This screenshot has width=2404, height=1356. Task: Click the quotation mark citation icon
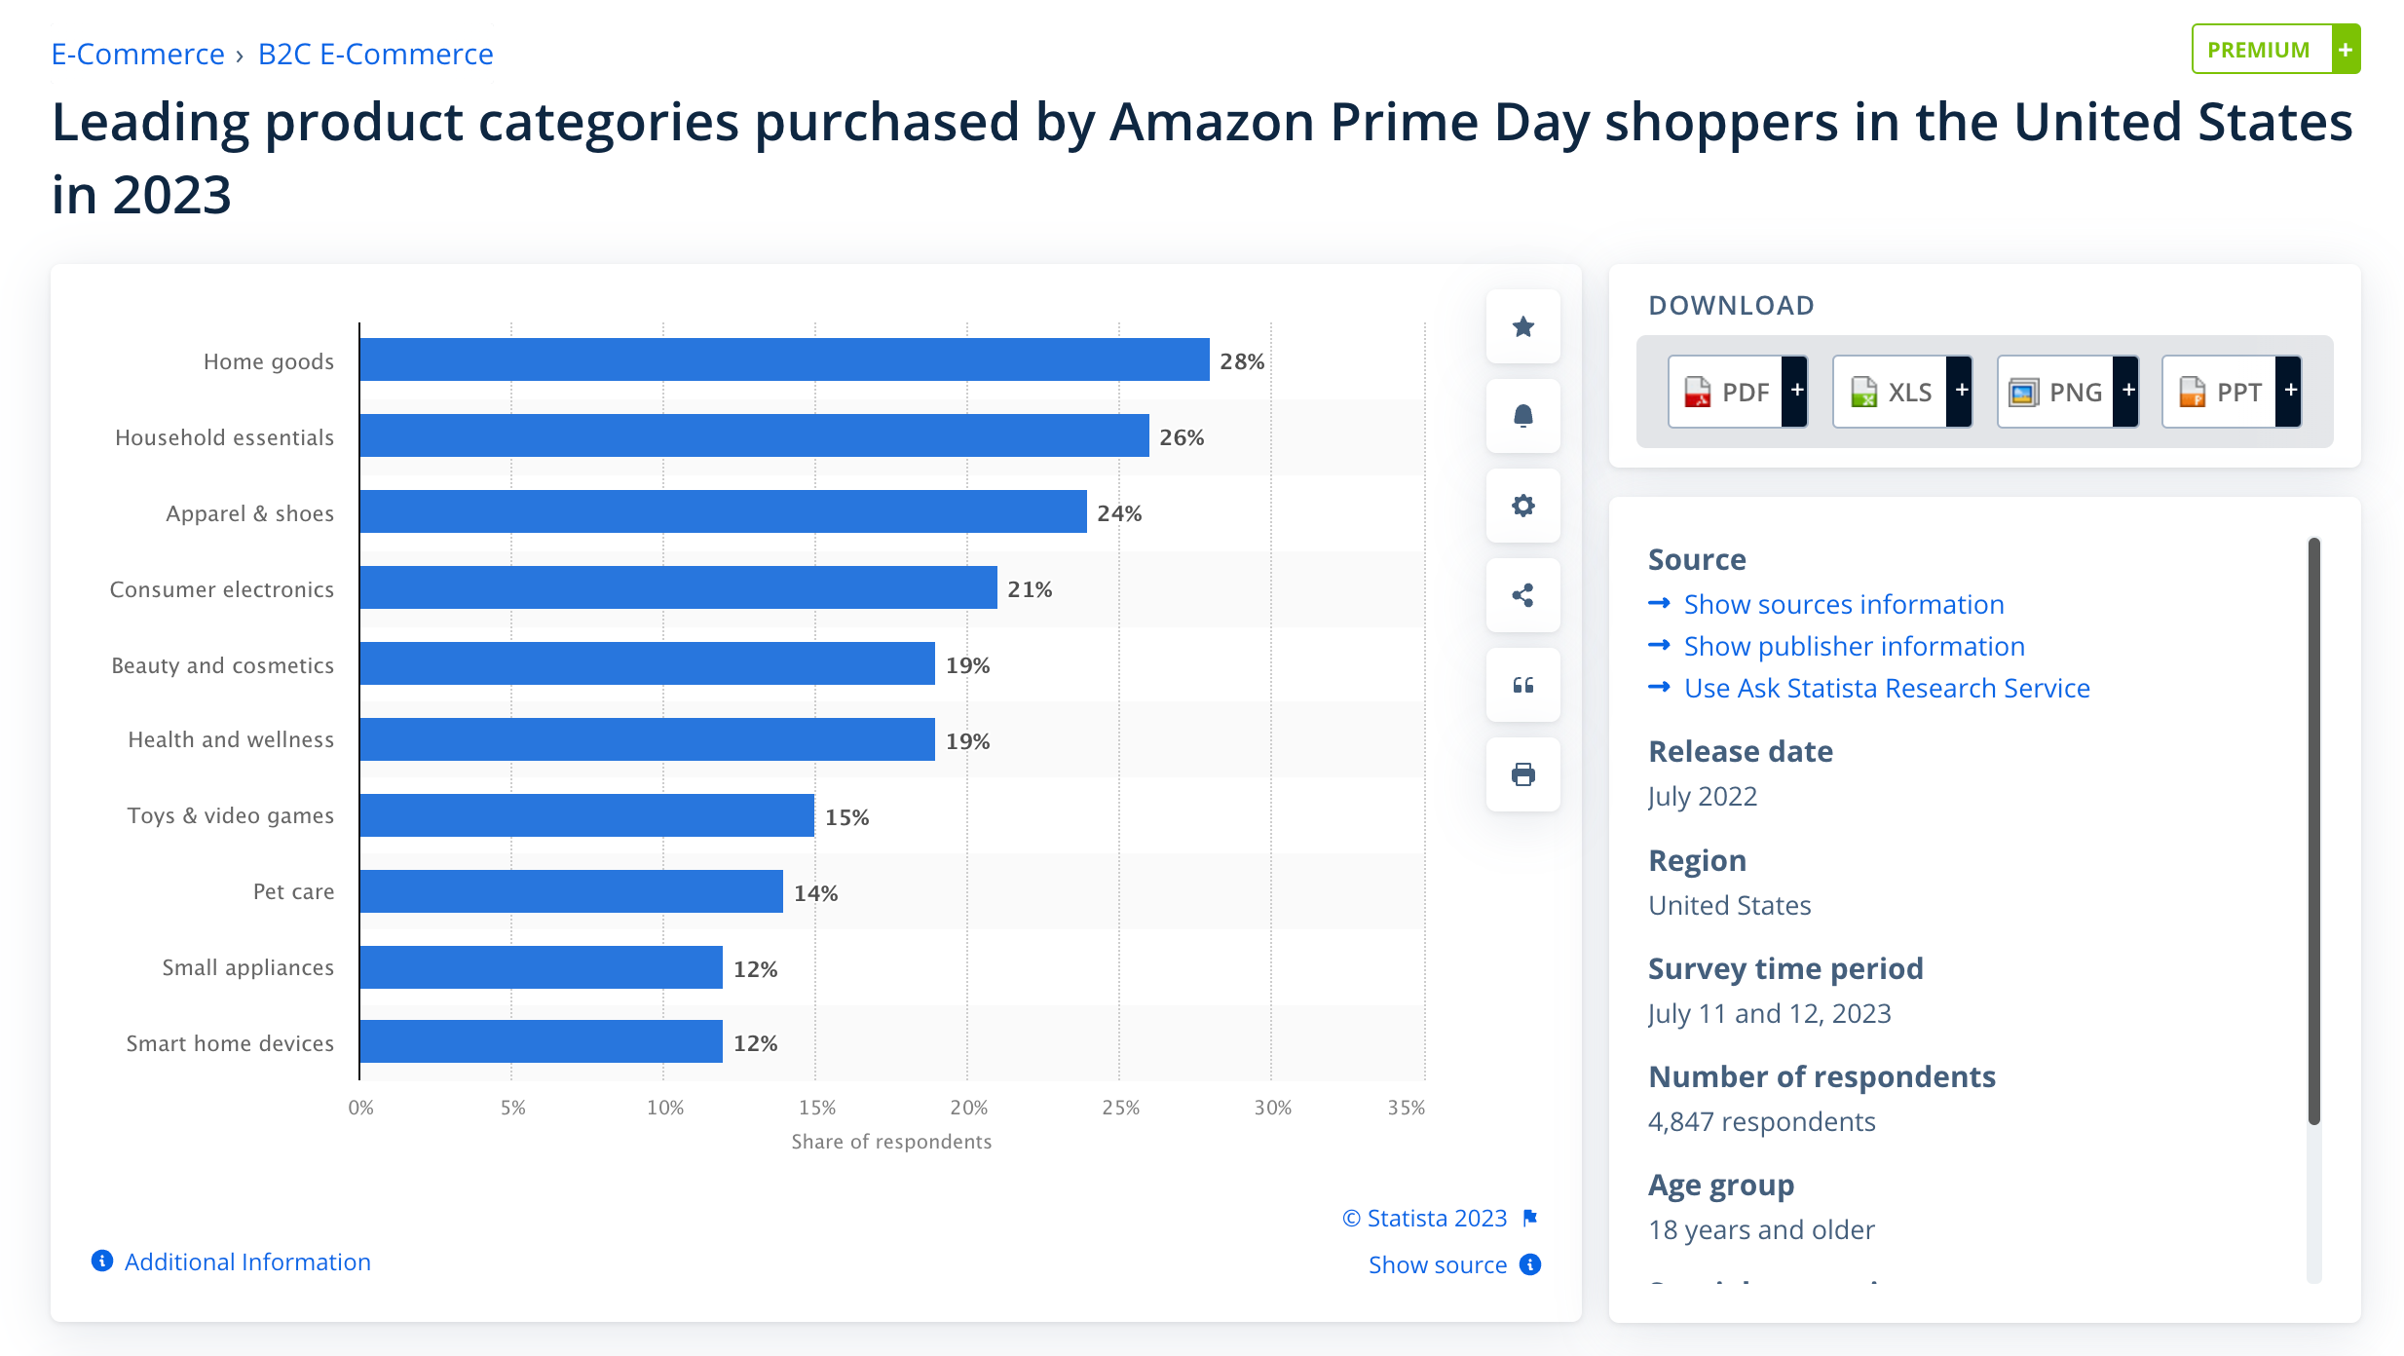pos(1523,685)
